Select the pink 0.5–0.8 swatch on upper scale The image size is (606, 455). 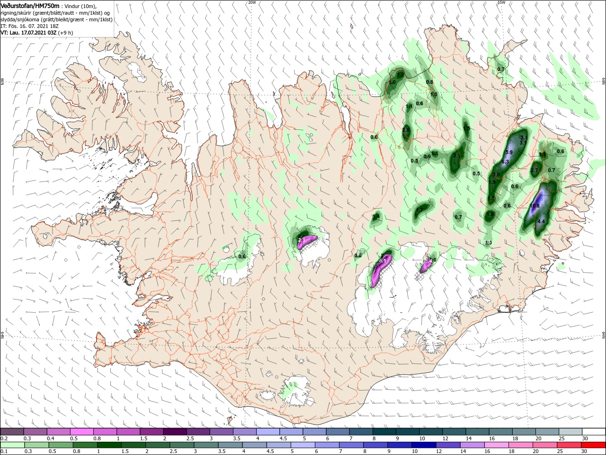pos(81,432)
